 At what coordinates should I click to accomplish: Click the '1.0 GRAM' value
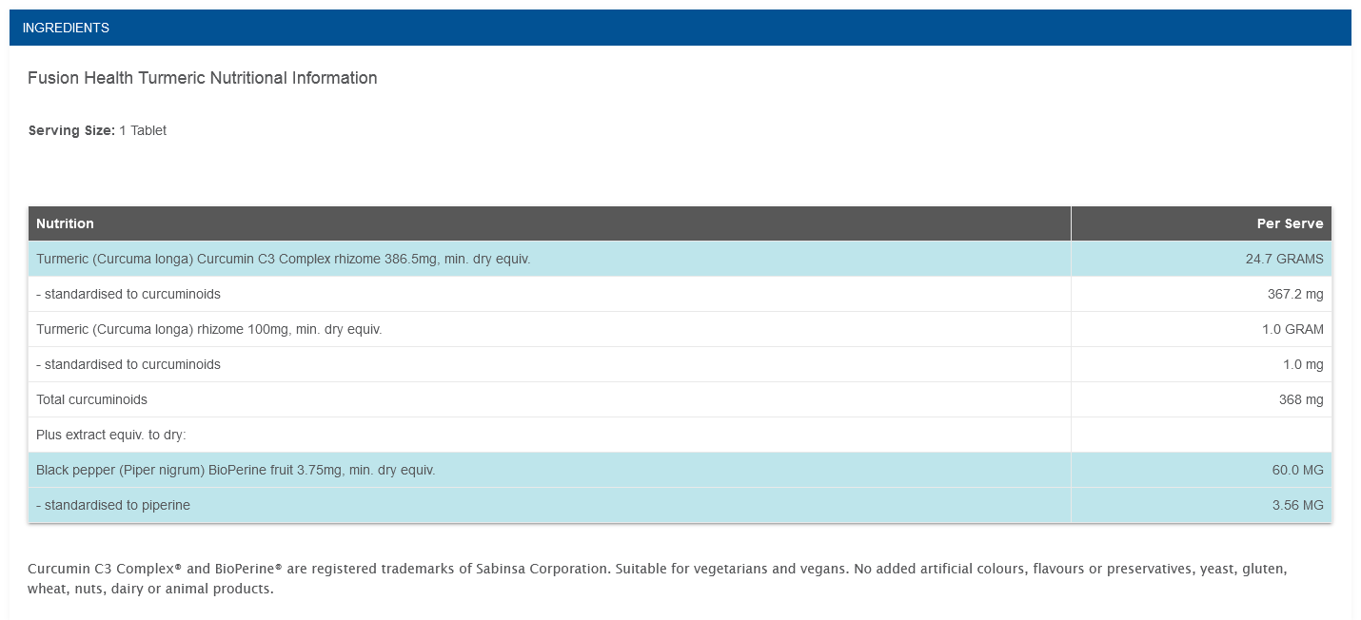pos(1292,329)
